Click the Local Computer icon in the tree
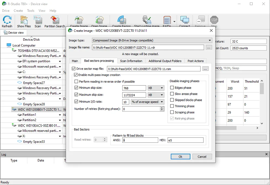This screenshot has height=185, width=270. [9, 45]
